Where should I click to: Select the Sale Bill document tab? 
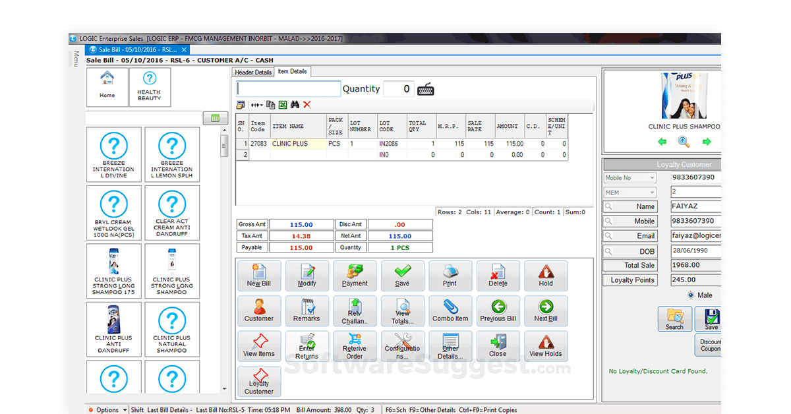coord(137,49)
